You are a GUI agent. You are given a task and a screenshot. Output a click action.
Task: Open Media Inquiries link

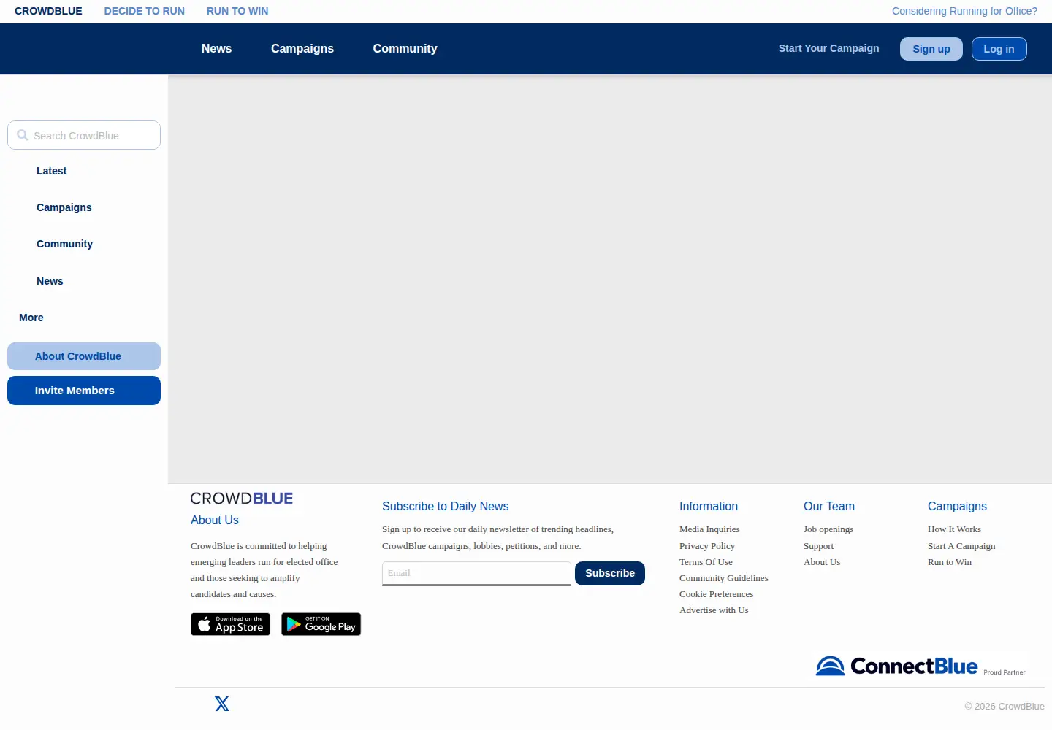click(x=709, y=529)
